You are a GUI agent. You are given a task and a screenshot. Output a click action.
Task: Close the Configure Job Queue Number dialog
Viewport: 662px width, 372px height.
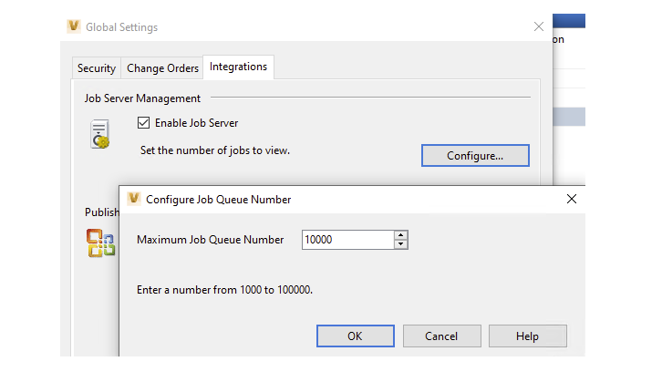(x=572, y=199)
